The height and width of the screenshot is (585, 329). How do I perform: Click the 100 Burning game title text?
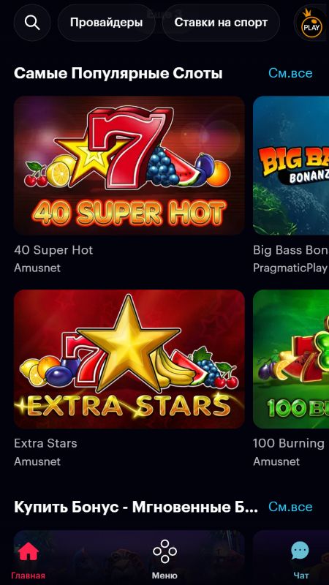click(x=289, y=443)
